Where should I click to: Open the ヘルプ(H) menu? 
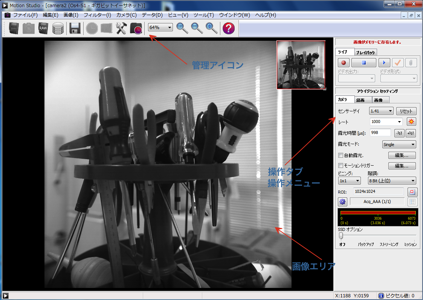pyautogui.click(x=266, y=15)
